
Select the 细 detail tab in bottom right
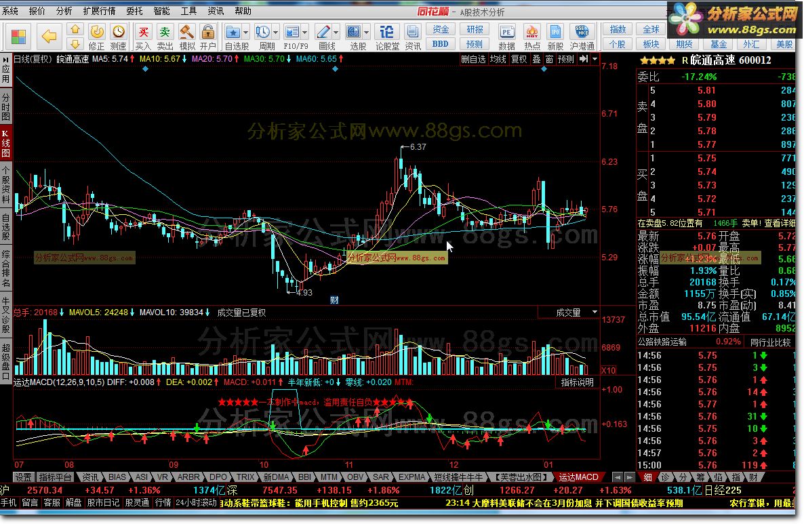pos(648,477)
